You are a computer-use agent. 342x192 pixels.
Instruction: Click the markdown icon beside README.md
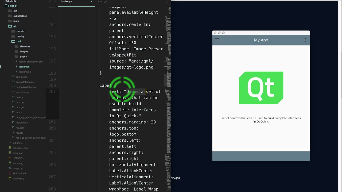(x=10, y=173)
